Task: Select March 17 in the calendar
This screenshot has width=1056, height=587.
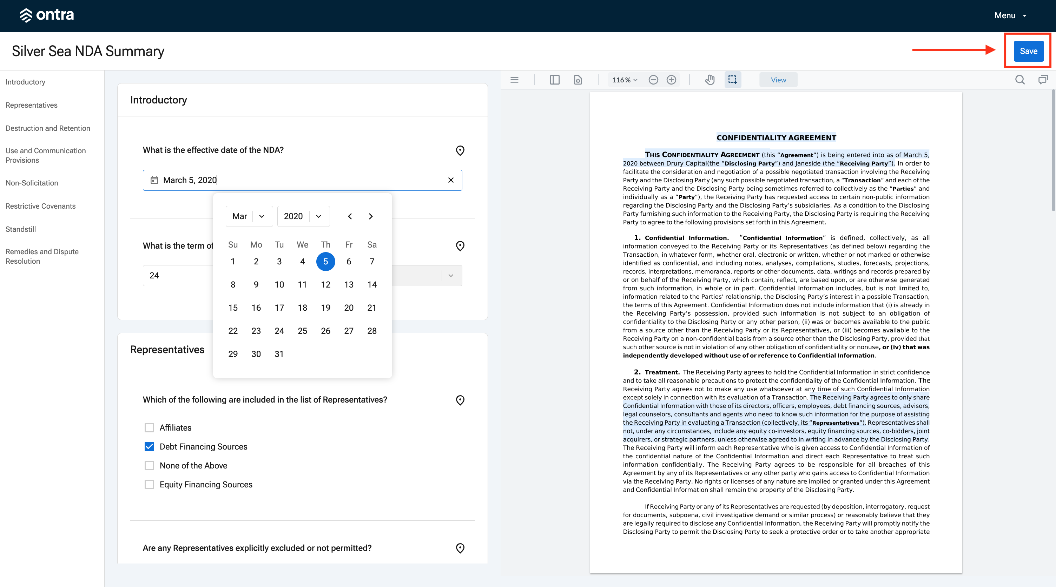Action: (279, 308)
